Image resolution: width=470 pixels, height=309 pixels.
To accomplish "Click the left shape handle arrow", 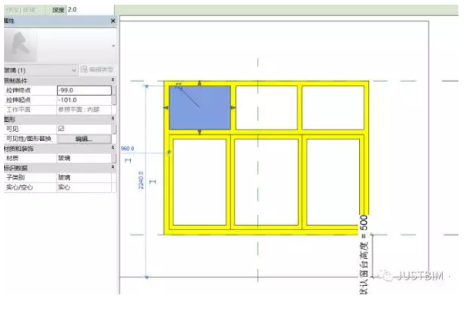I will (166, 108).
